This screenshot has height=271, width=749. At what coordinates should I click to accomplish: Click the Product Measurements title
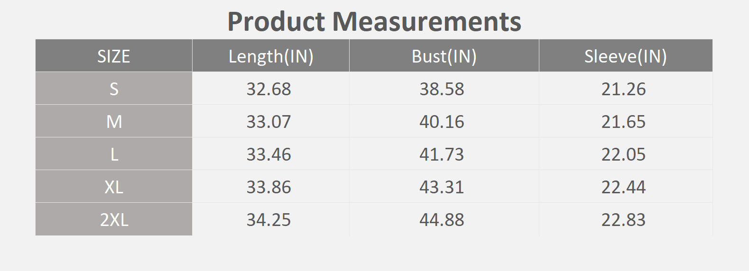tap(374, 22)
